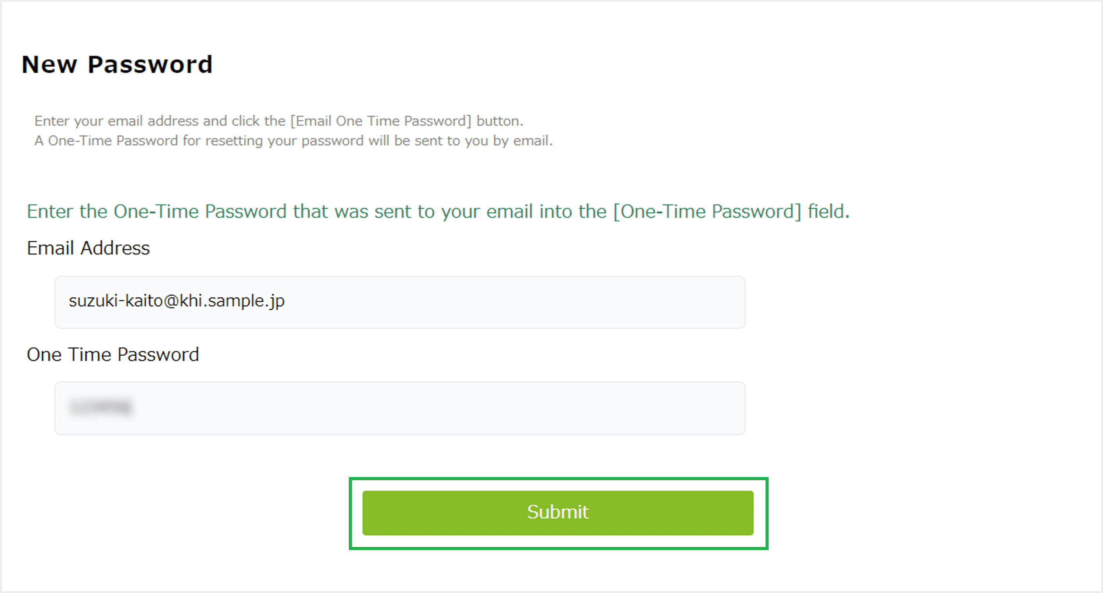Click the "Enter your email address" gray instruction line
The height and width of the screenshot is (593, 1103).
278,121
